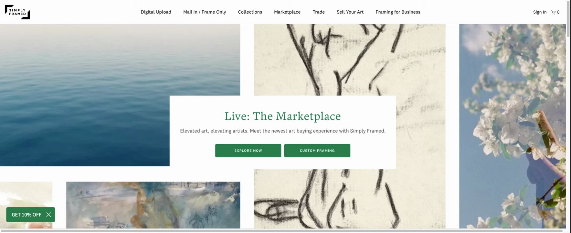Click the Simply Framed logo
This screenshot has height=233, width=571.
tap(17, 12)
